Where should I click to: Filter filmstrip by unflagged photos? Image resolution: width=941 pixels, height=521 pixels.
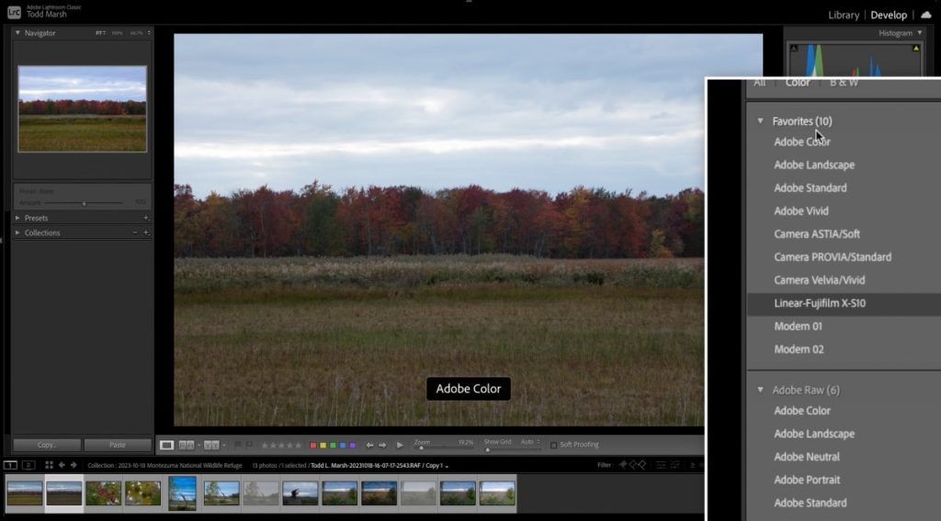point(632,465)
